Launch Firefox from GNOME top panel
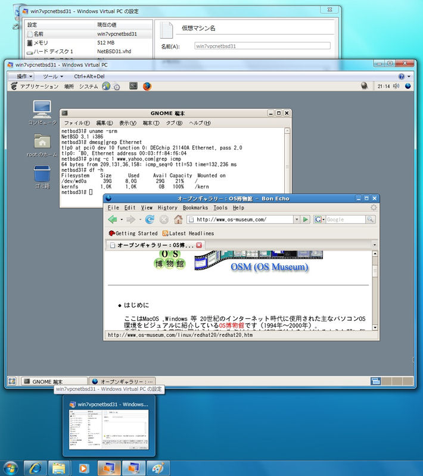The image size is (423, 476). tap(147, 86)
